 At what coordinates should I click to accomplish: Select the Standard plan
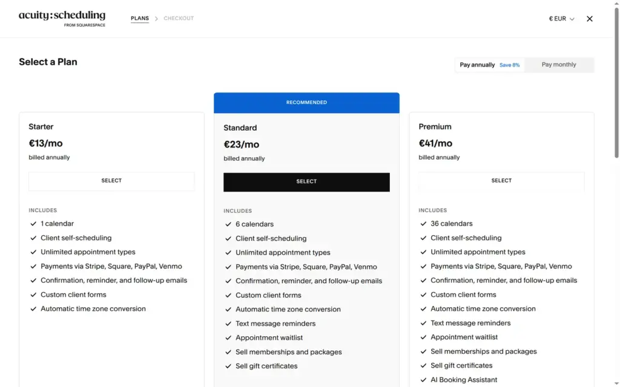(x=306, y=182)
